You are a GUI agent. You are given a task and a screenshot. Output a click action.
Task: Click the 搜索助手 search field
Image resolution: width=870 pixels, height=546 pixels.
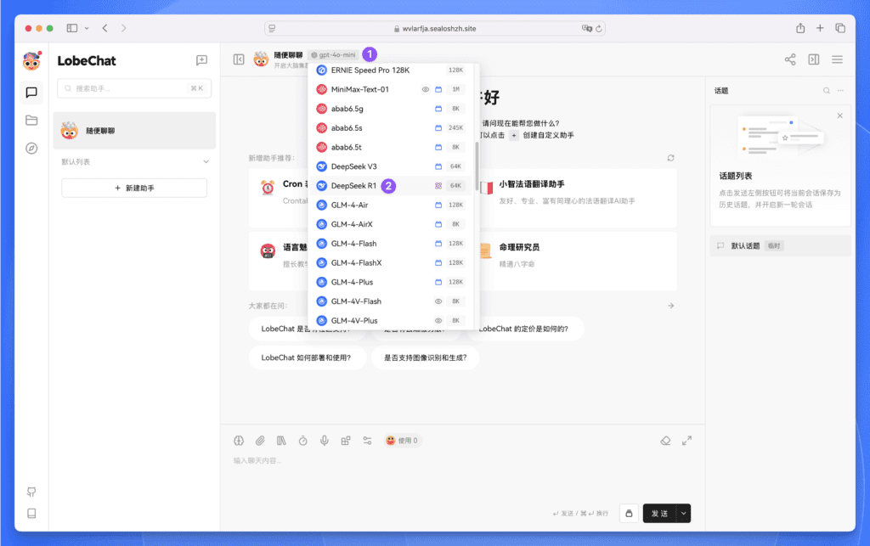point(127,88)
